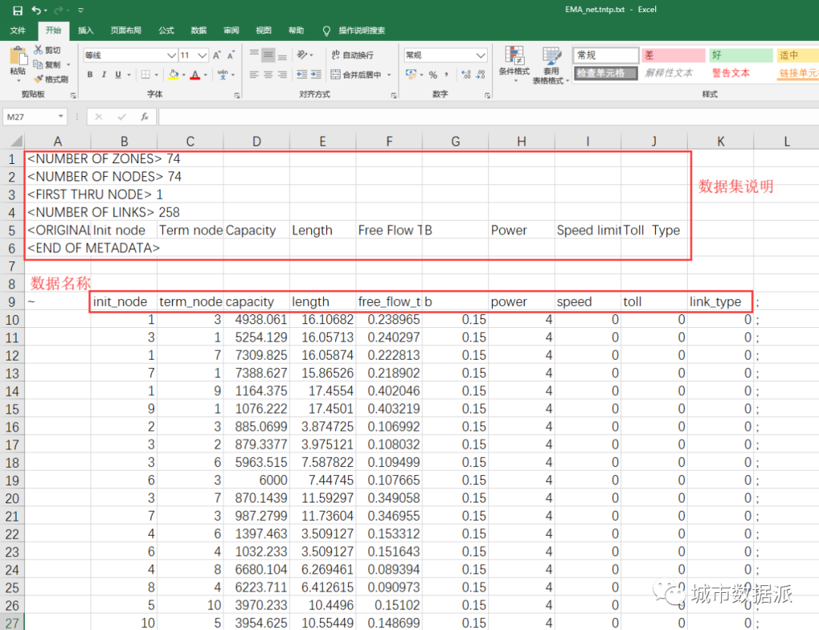
Task: Click the accounting number format icon
Action: (412, 74)
